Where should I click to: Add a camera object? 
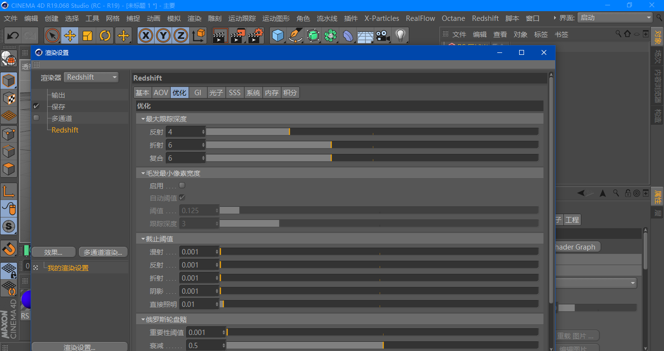[383, 35]
